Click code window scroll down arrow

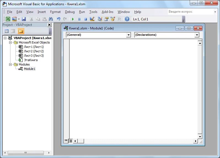[200, 137]
